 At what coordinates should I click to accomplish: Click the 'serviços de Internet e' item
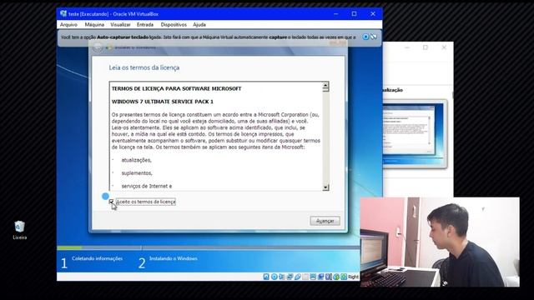tap(147, 186)
